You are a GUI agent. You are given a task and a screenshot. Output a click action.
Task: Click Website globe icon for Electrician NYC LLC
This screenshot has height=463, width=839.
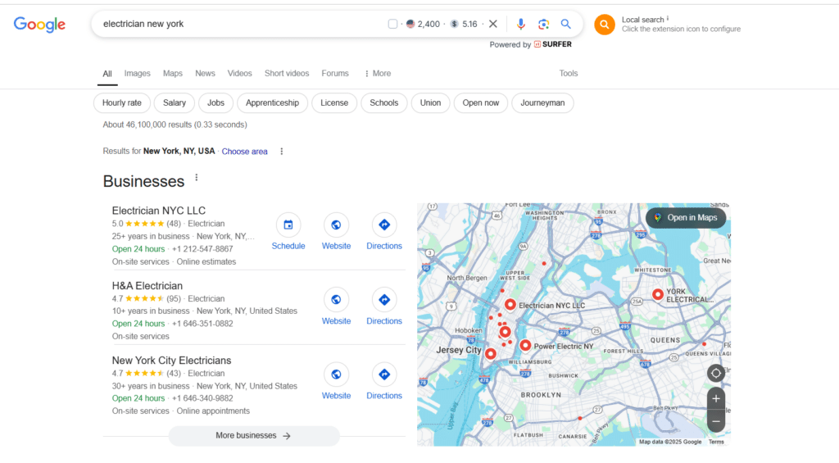coord(336,225)
